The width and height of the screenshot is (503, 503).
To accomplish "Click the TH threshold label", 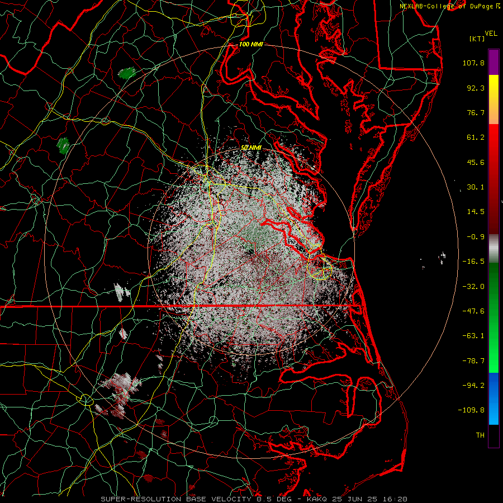I will pos(480,435).
